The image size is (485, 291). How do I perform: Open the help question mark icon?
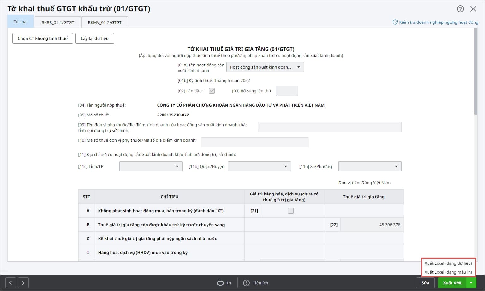point(460,9)
